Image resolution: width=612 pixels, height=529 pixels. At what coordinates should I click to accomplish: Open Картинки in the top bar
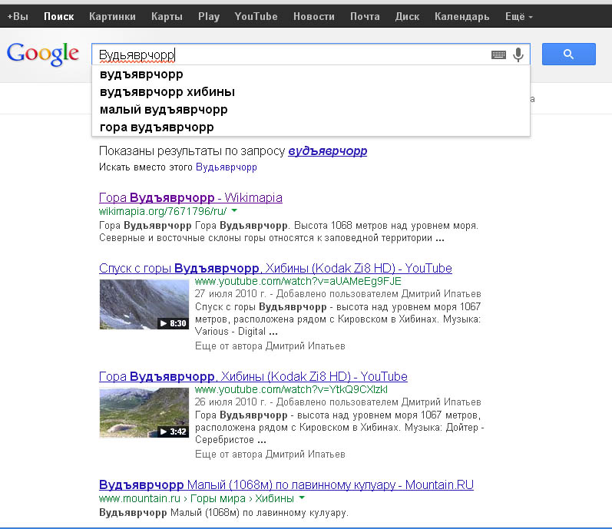[112, 16]
